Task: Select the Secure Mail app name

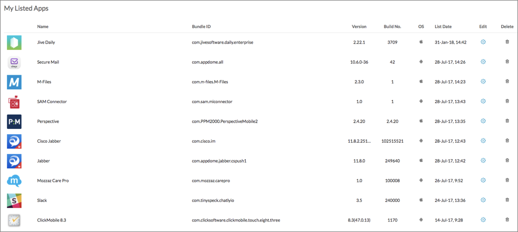Action: pyautogui.click(x=48, y=62)
